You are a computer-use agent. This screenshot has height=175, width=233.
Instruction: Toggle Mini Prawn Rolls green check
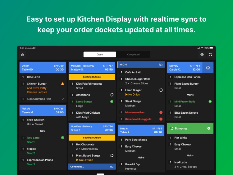click(210, 102)
